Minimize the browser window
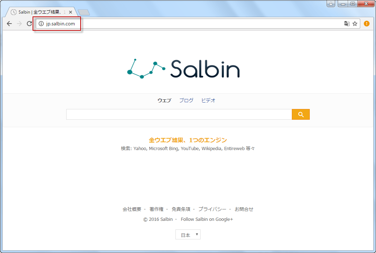Viewport: 376px width, 253px height. 343,4
